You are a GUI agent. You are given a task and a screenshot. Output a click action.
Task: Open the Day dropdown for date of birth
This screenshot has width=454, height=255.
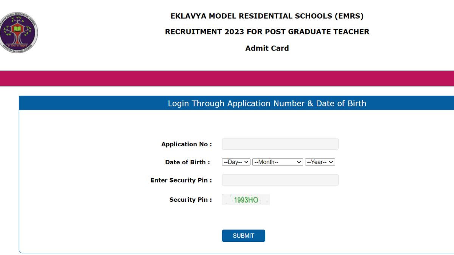(236, 162)
